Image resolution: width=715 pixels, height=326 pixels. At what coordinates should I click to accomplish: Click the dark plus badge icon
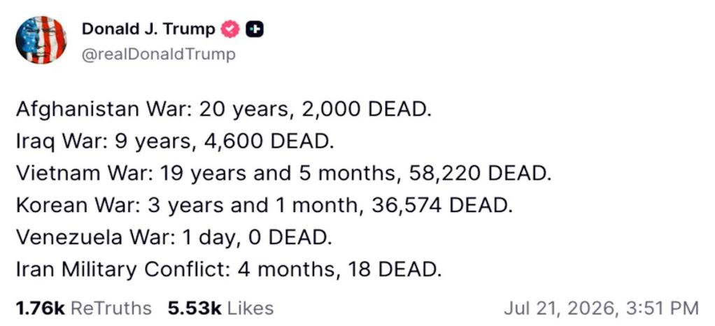(x=255, y=29)
